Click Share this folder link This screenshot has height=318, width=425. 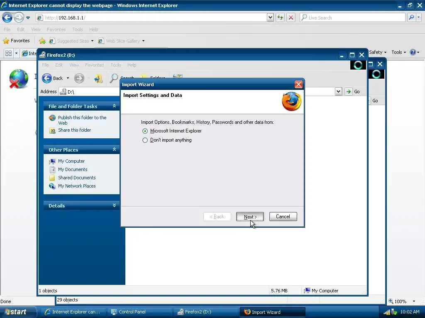(75, 130)
